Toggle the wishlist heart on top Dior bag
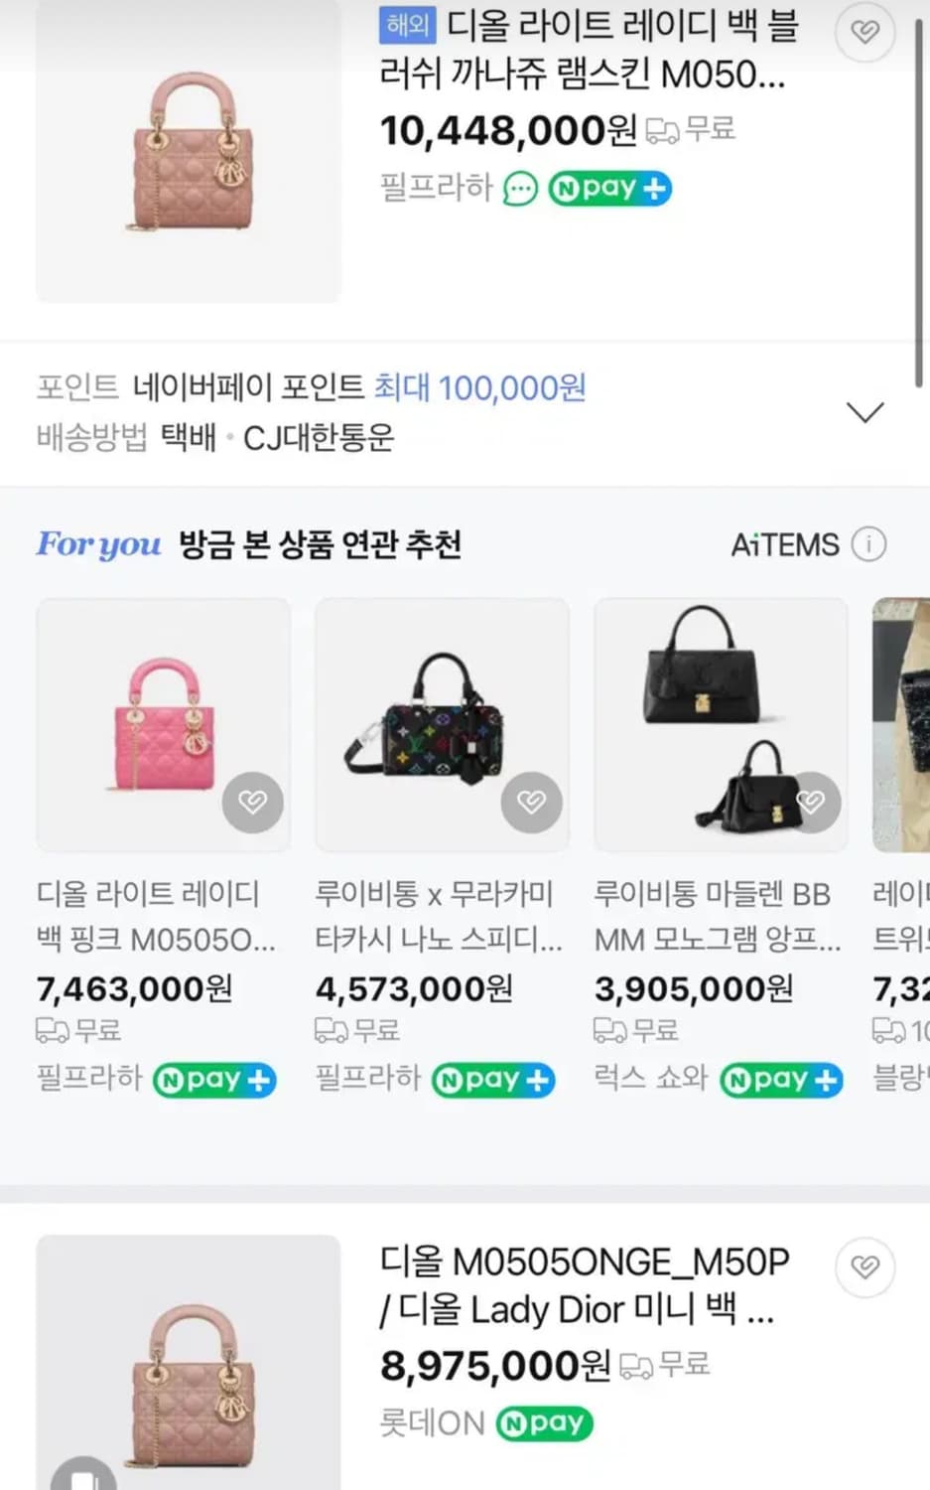Screen dimensions: 930x1490 [x=864, y=32]
